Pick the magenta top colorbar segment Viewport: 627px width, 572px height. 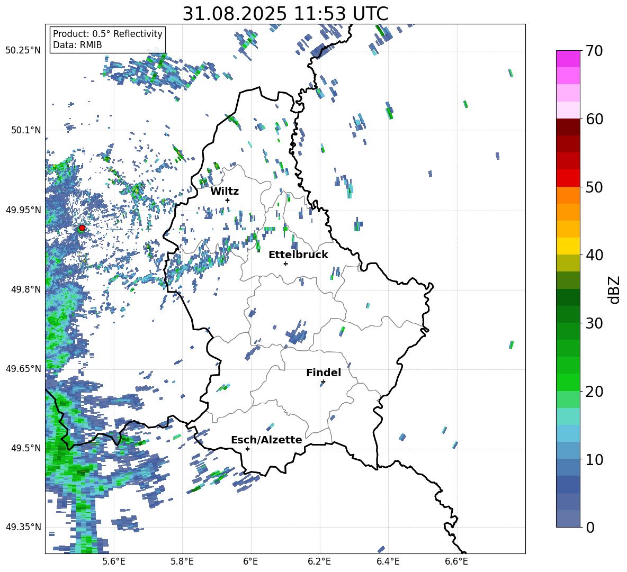[568, 59]
